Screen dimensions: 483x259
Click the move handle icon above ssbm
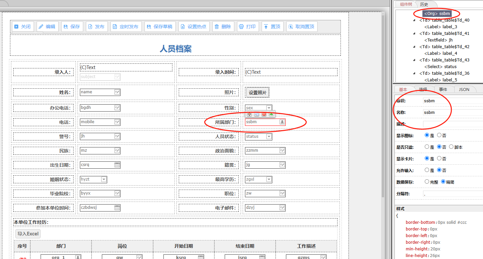tap(249, 114)
